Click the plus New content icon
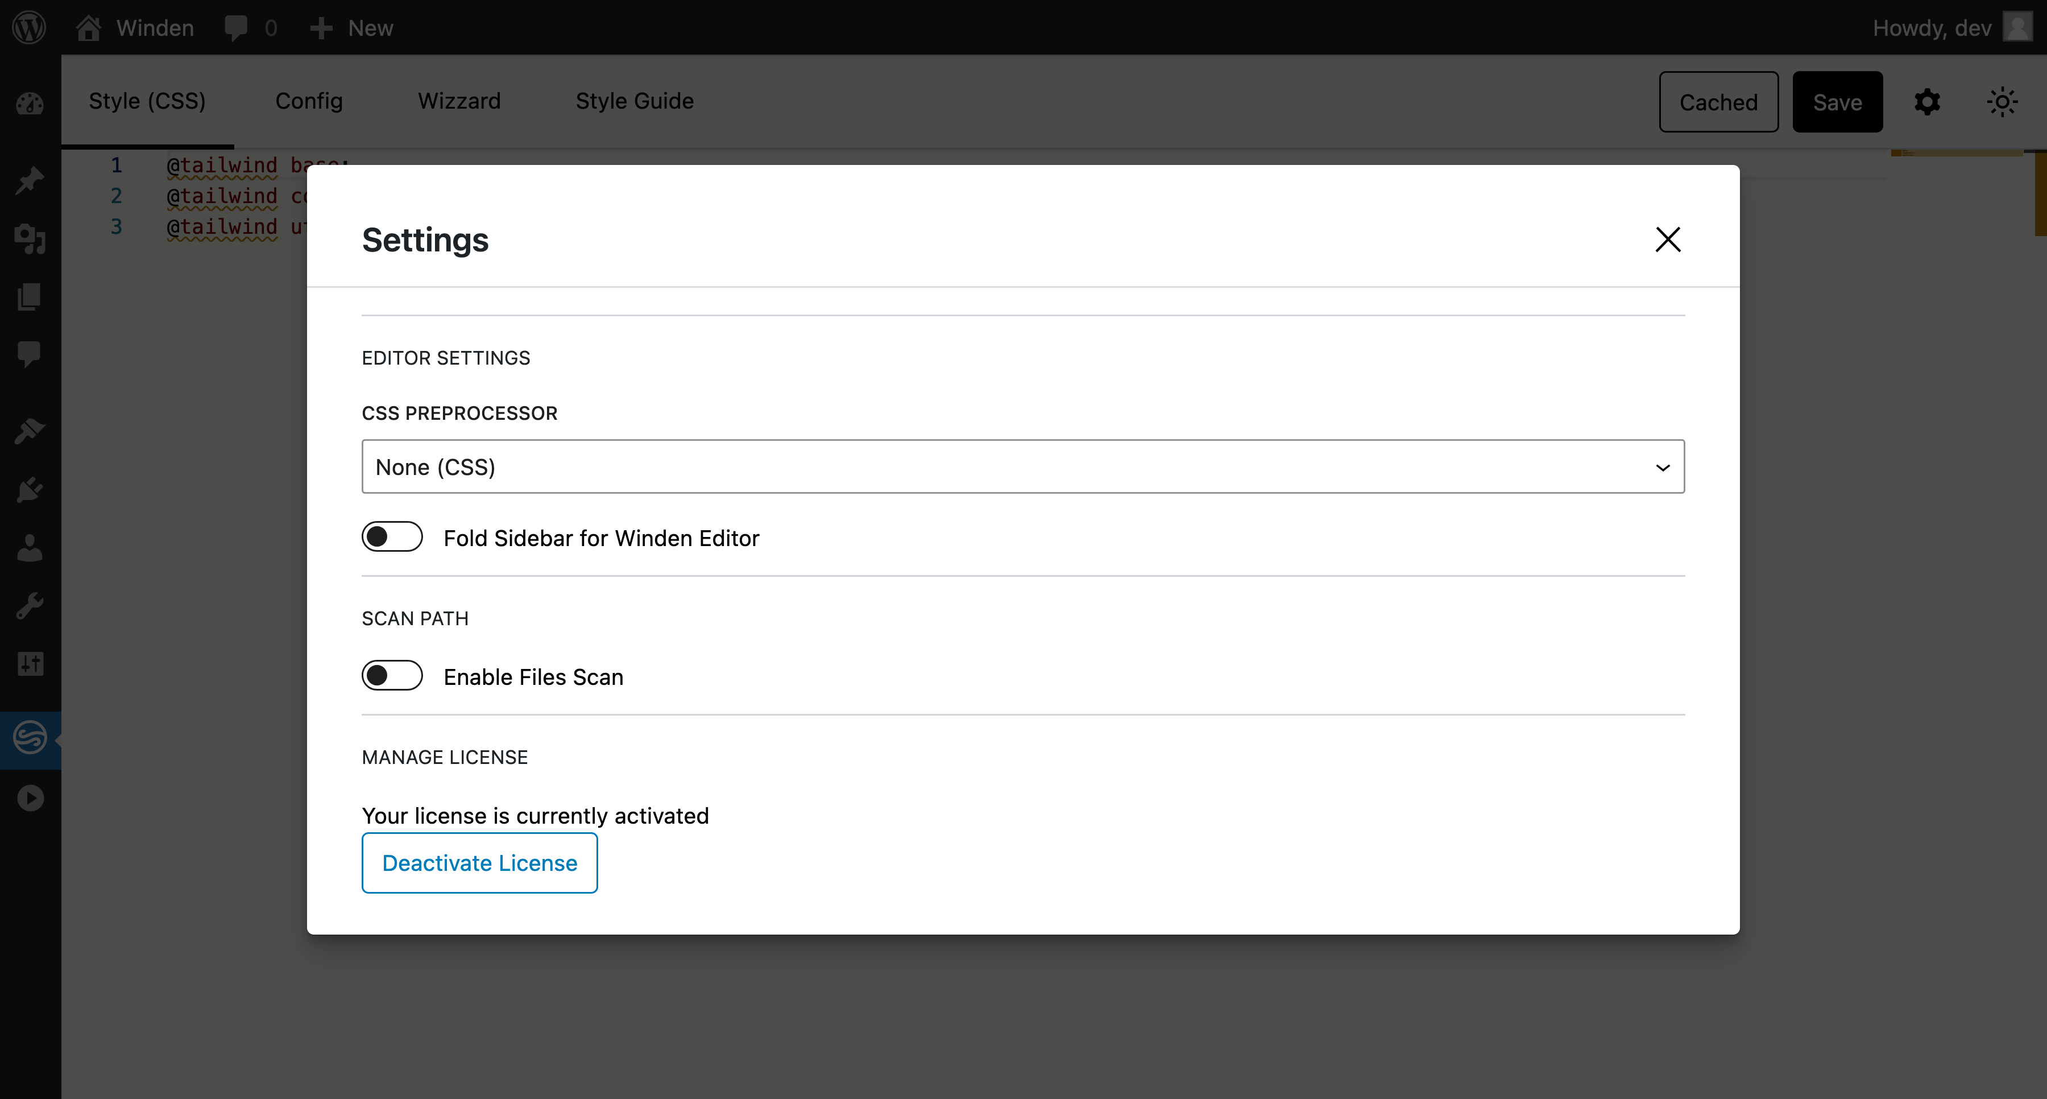 [321, 28]
